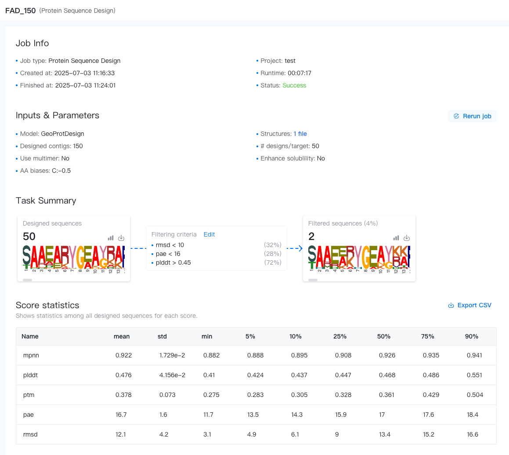This screenshot has width=509, height=455.
Task: Select the plddt row name in table
Action: click(x=30, y=375)
